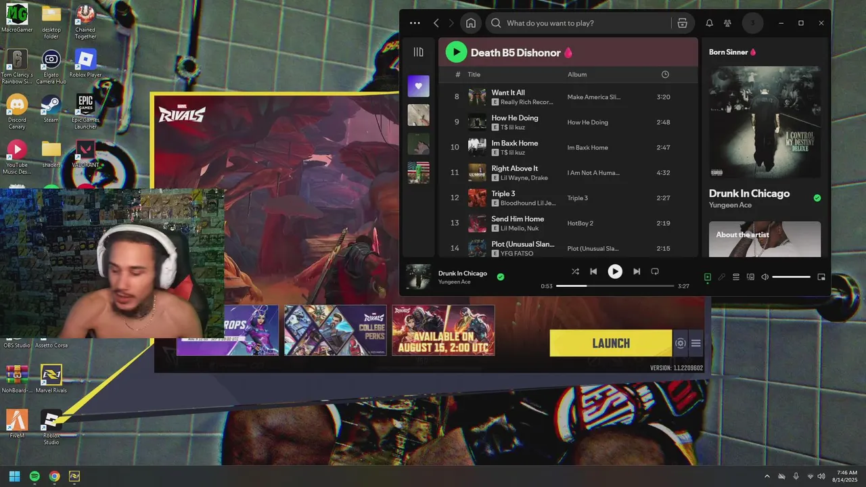Open Spotify miniplayer icon

tap(821, 277)
